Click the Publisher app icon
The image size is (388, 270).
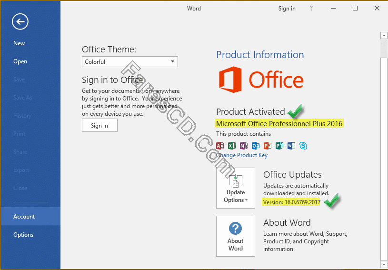point(279,146)
